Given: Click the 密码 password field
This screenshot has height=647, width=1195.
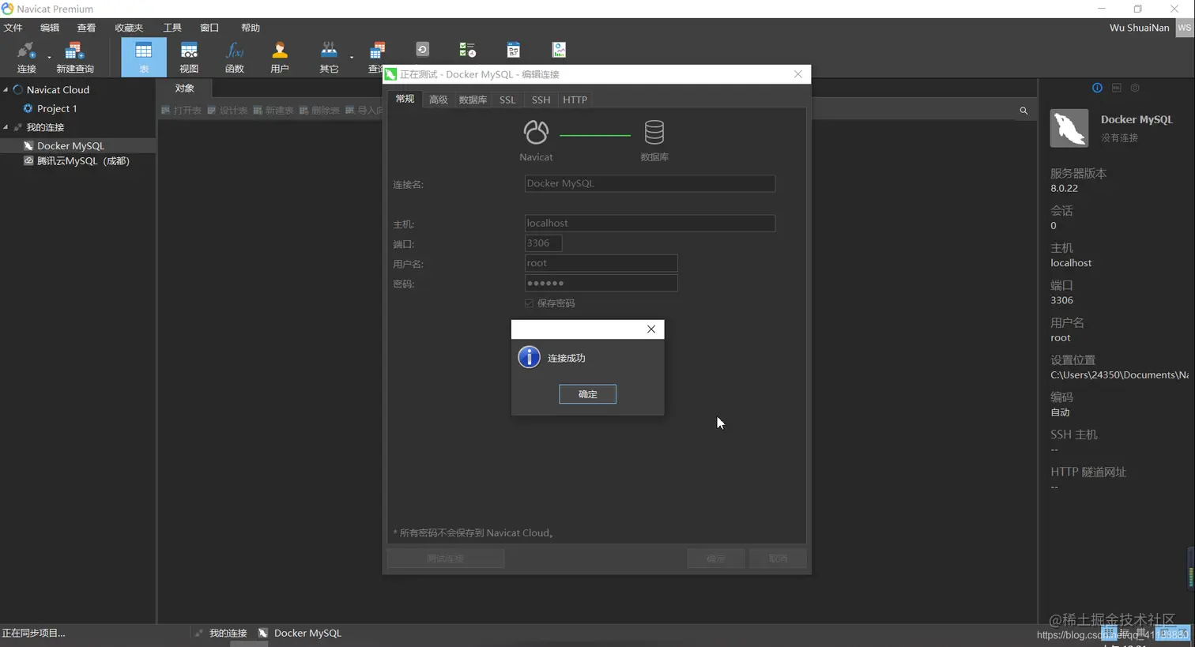Looking at the screenshot, I should pyautogui.click(x=601, y=284).
